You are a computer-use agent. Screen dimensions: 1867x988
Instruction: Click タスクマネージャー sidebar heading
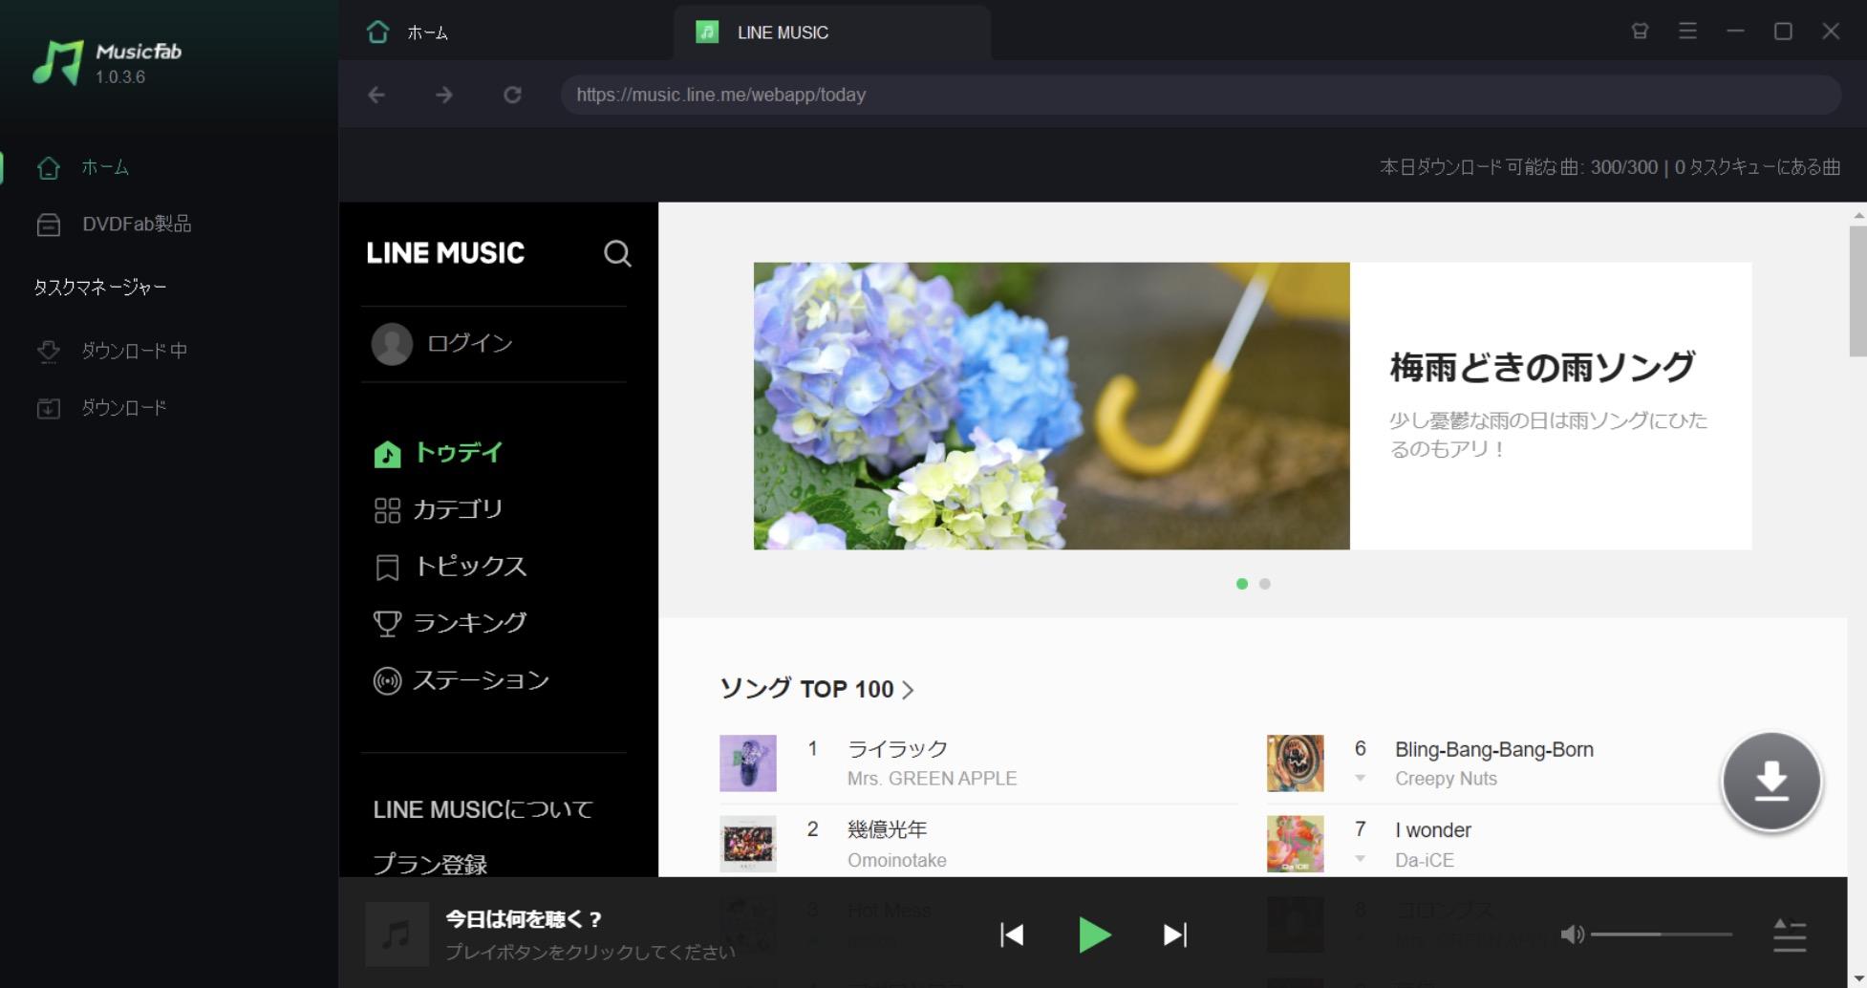pos(100,288)
